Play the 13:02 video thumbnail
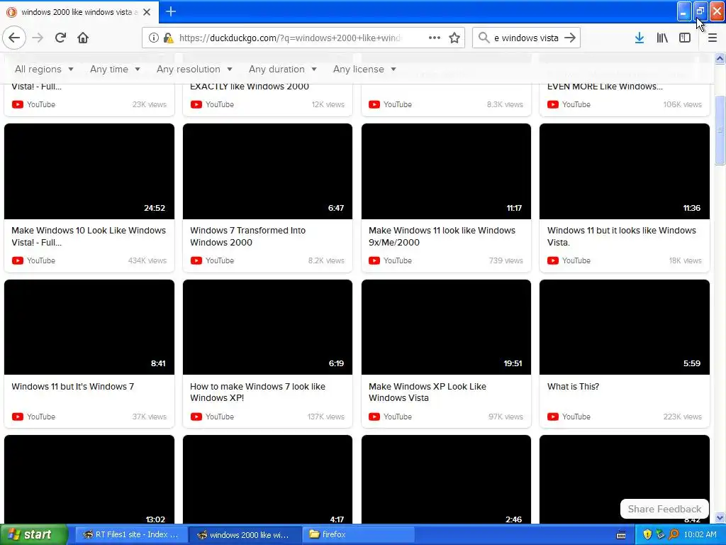726x545 pixels. click(89, 479)
